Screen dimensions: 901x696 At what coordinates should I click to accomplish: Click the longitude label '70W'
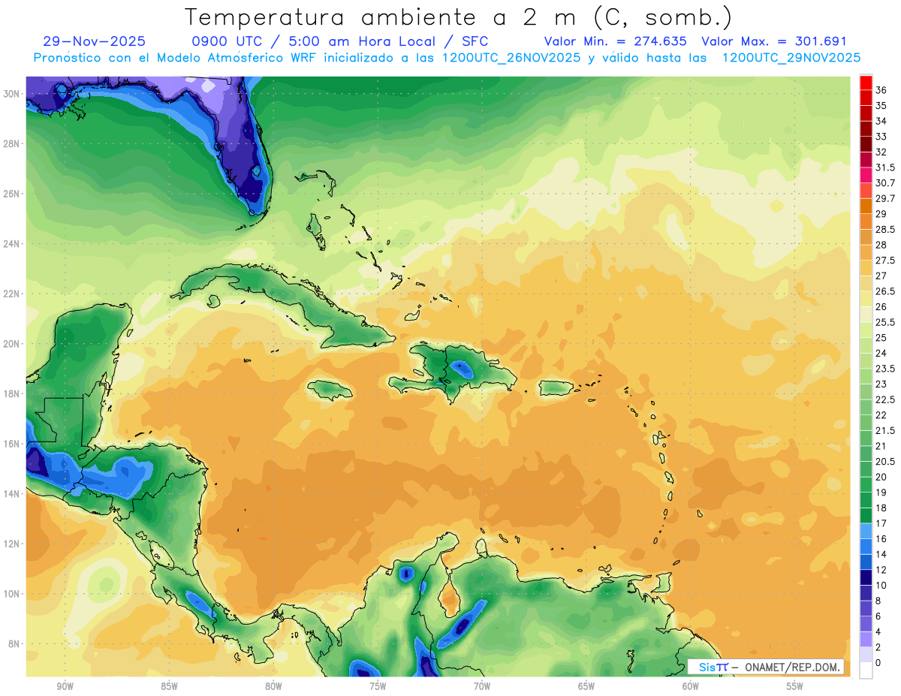482,686
